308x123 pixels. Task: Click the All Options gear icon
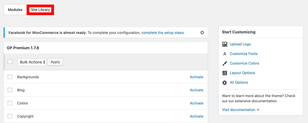click(x=224, y=83)
